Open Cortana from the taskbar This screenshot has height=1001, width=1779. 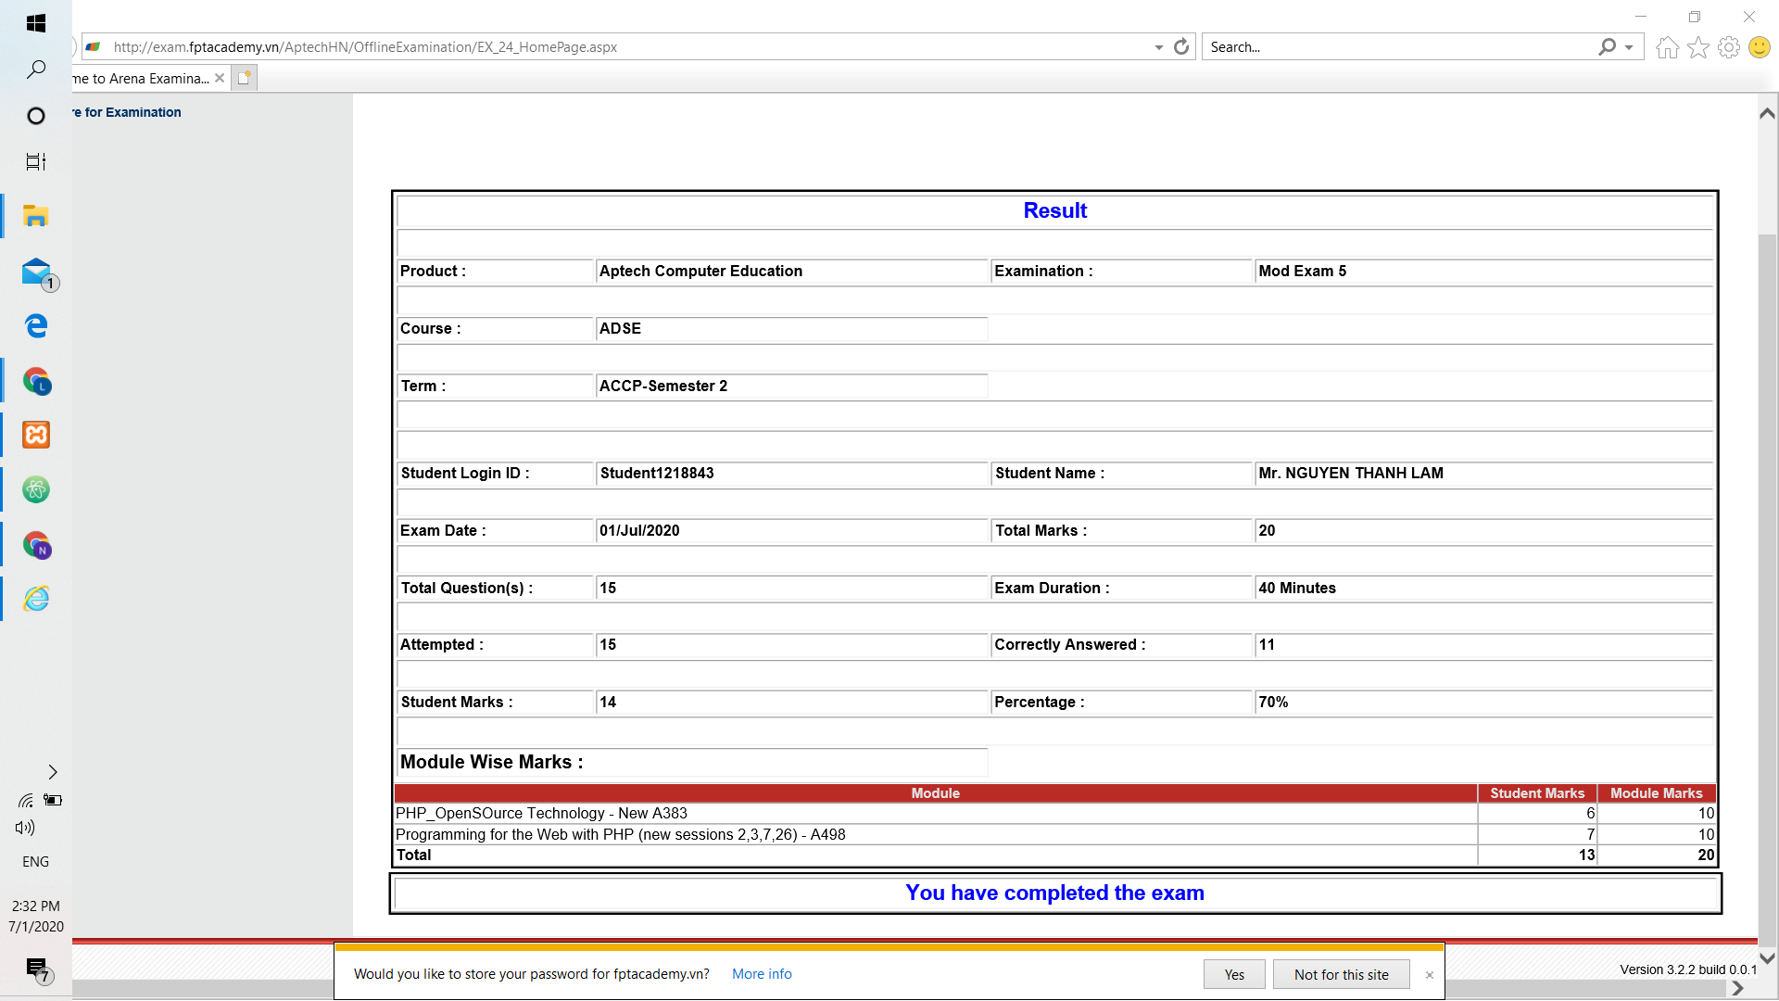(x=36, y=116)
